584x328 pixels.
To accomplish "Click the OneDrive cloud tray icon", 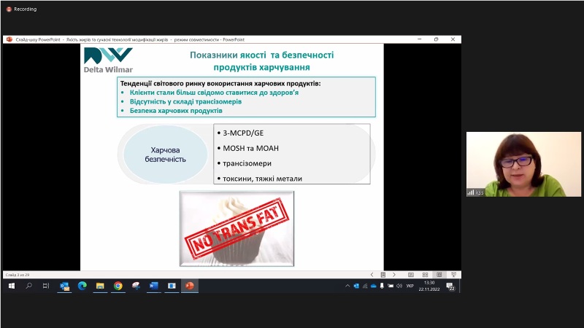I will click(373, 286).
